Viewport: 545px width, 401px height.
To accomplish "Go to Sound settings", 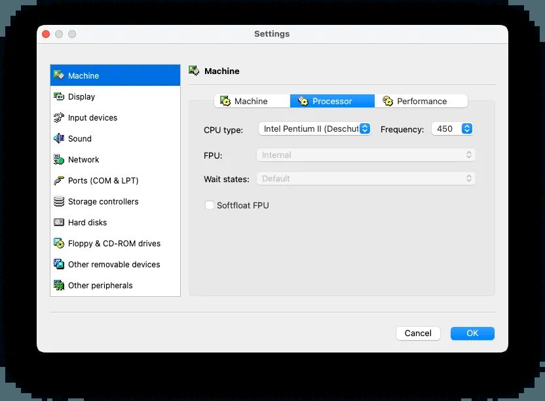I will click(115, 138).
